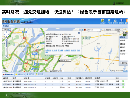Viewport: 130px width, 98px height.
Task: Switch to the 报警列表(1) tab
Action: [20, 74]
